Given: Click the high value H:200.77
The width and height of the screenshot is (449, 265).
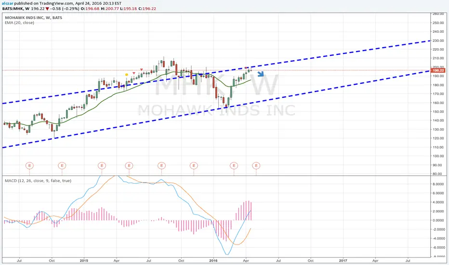Looking at the screenshot, I should [x=110, y=9].
